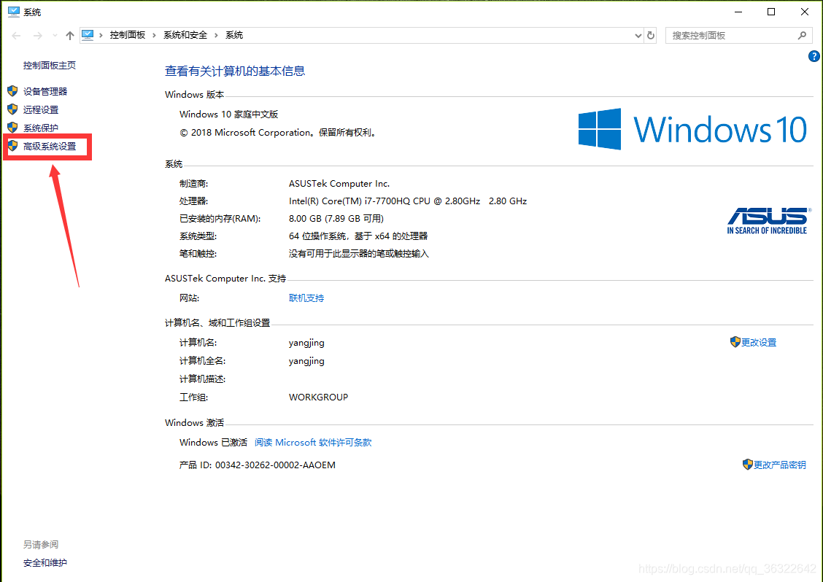Image resolution: width=823 pixels, height=582 pixels.
Task: Open 远程设置 link
Action: click(41, 109)
